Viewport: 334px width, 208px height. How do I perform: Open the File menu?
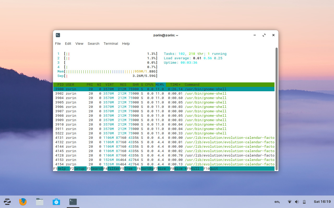pos(58,43)
